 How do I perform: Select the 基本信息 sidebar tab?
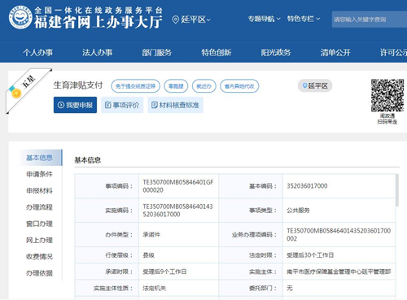[40, 158]
